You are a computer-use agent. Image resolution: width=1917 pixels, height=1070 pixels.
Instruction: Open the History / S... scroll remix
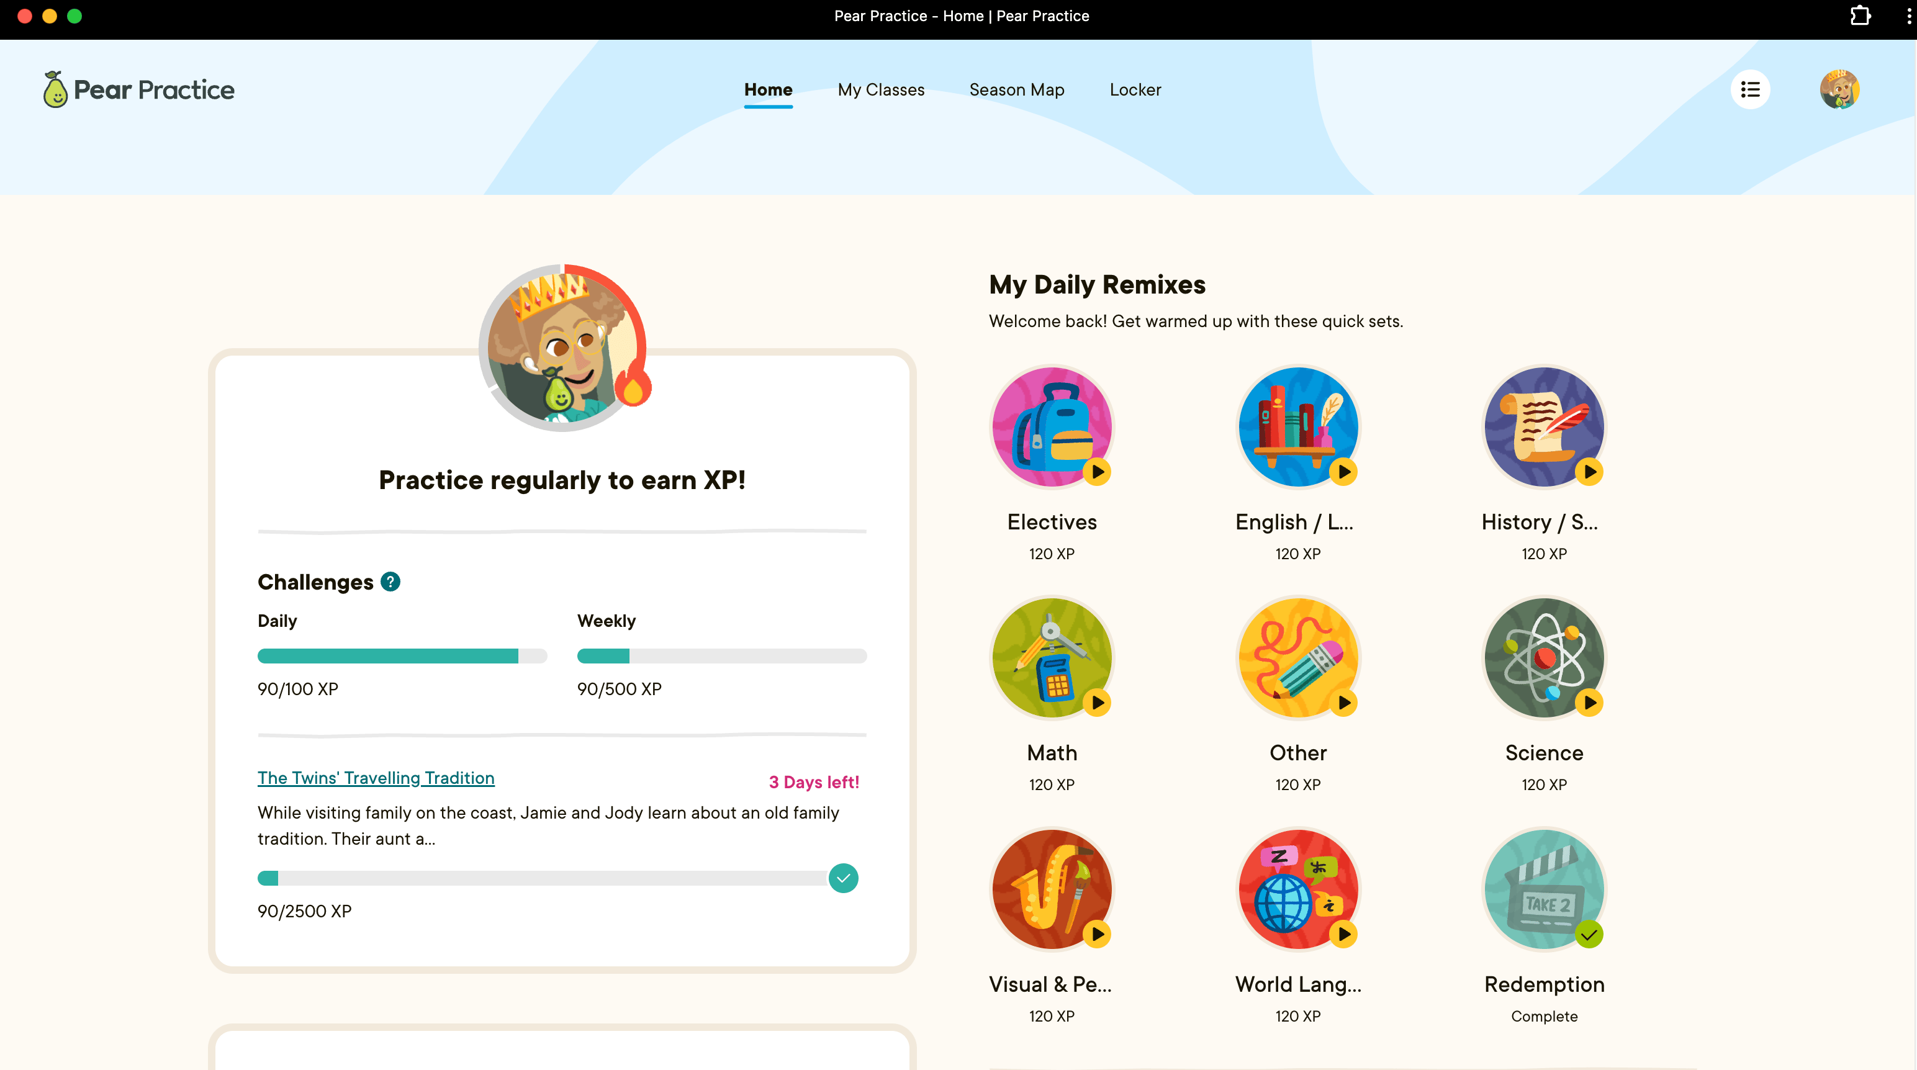1544,427
